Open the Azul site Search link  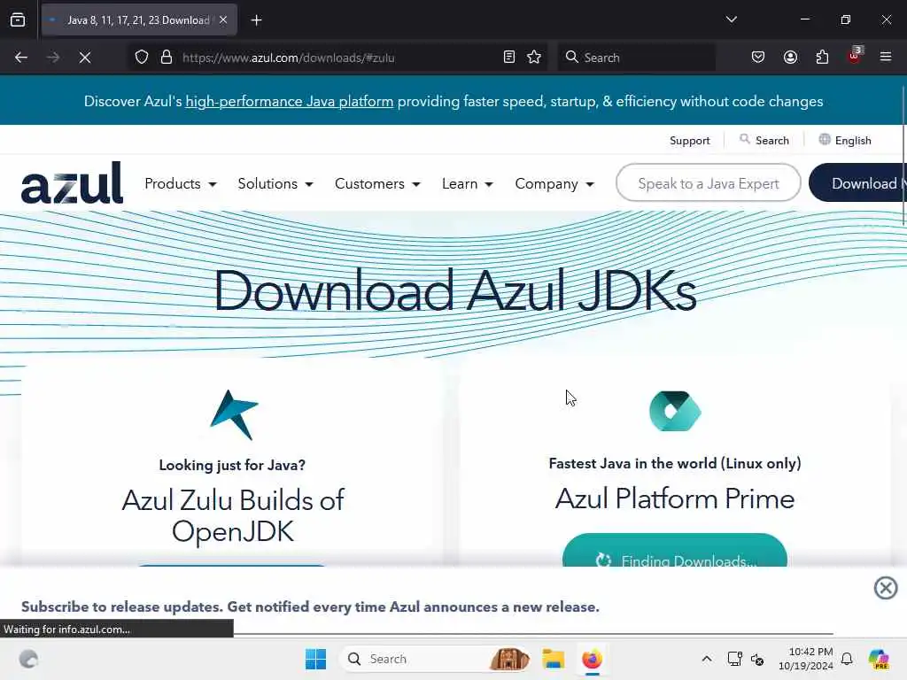[x=764, y=141]
